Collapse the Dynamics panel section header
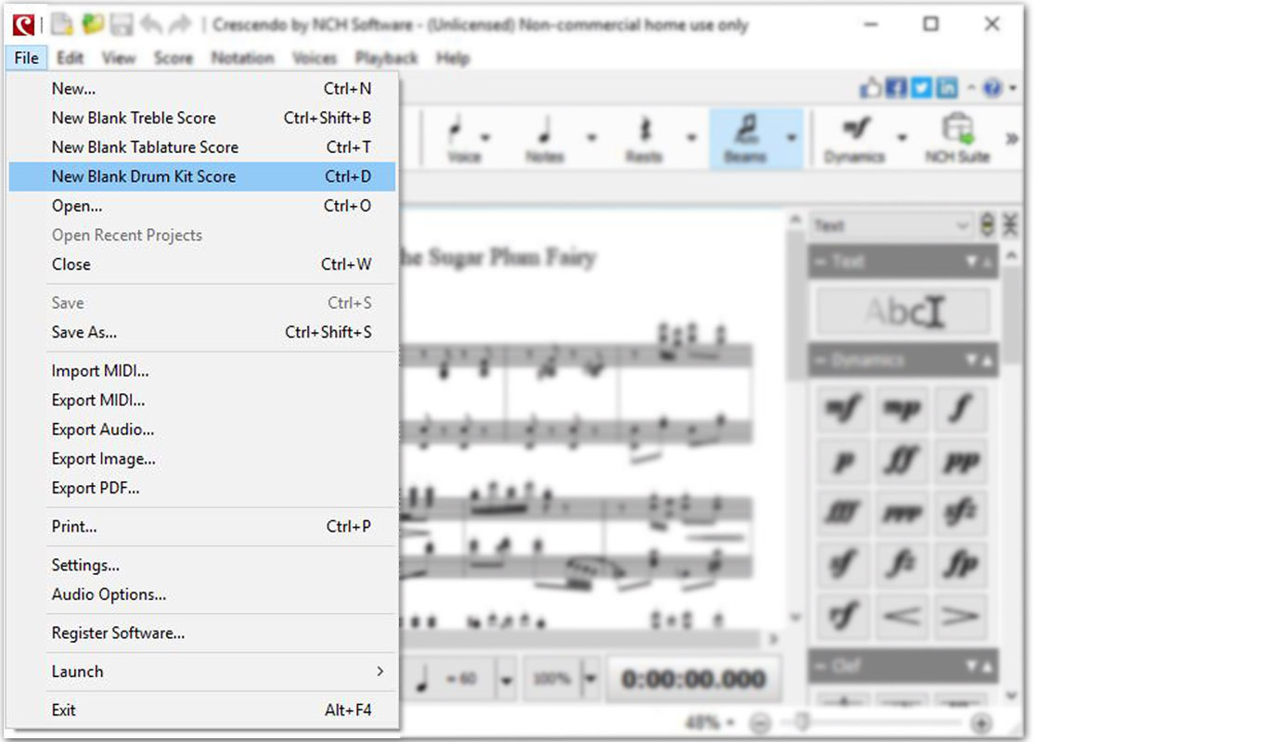The width and height of the screenshot is (1284, 742). tap(903, 360)
